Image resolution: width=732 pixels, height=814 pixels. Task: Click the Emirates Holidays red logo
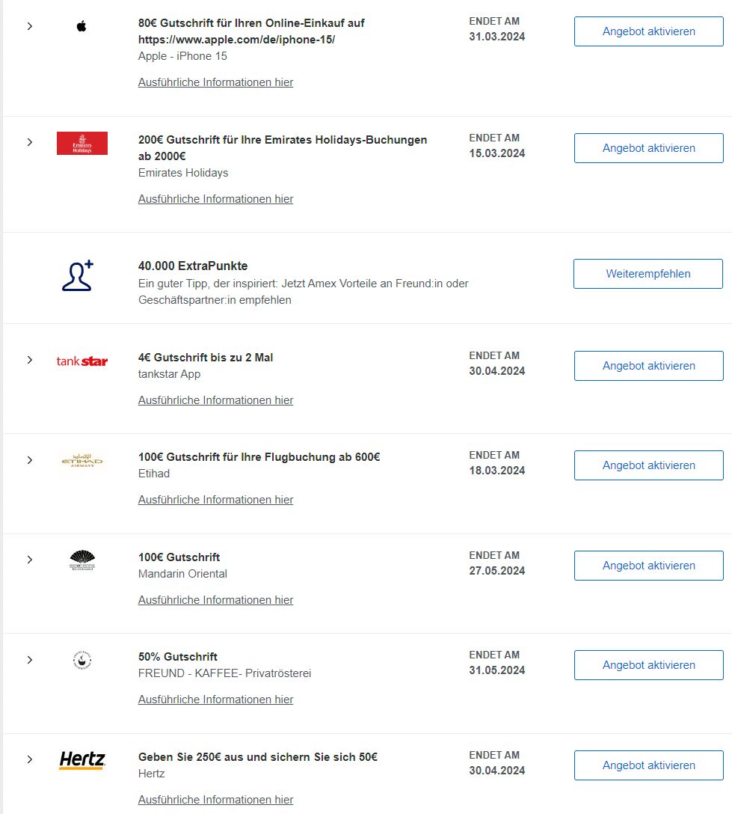coord(82,144)
